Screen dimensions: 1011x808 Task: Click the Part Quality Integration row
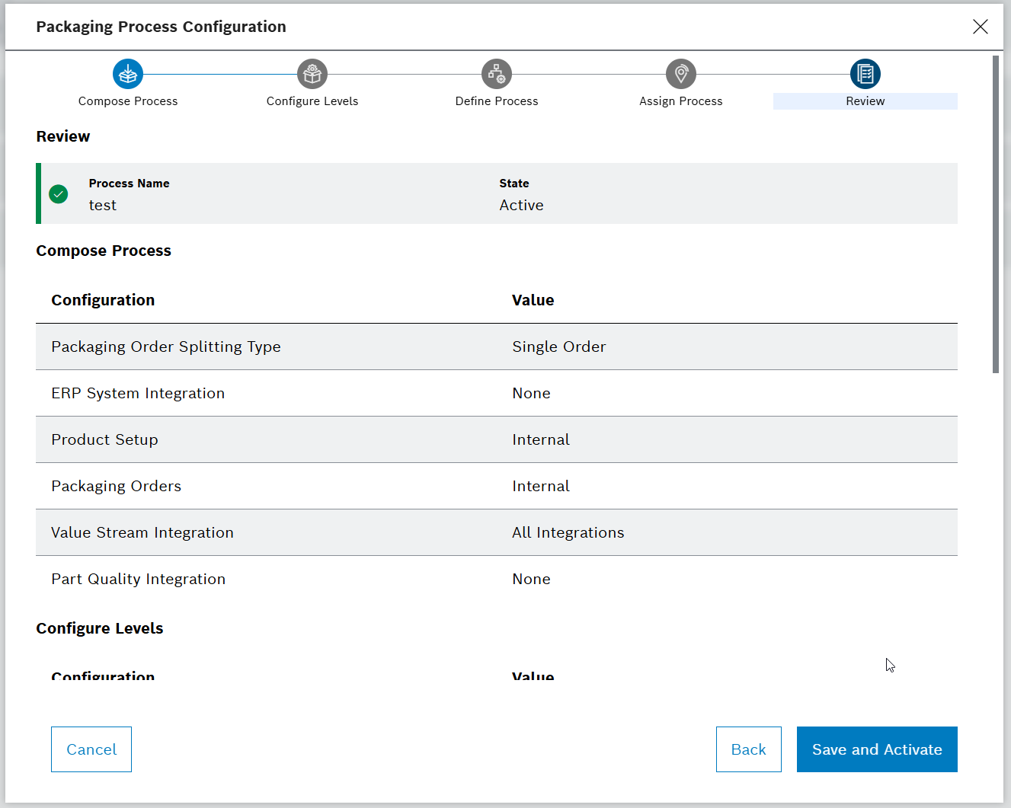pyautogui.click(x=496, y=579)
